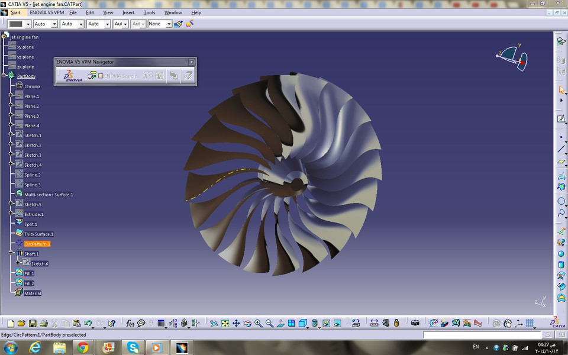Click CATIA logo in bottom-right toolbar

click(x=556, y=324)
